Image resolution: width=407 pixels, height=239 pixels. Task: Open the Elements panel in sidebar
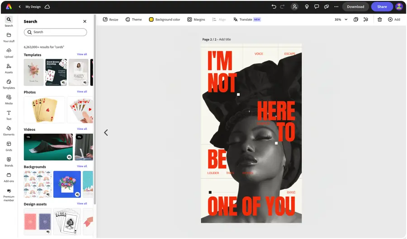(9, 131)
